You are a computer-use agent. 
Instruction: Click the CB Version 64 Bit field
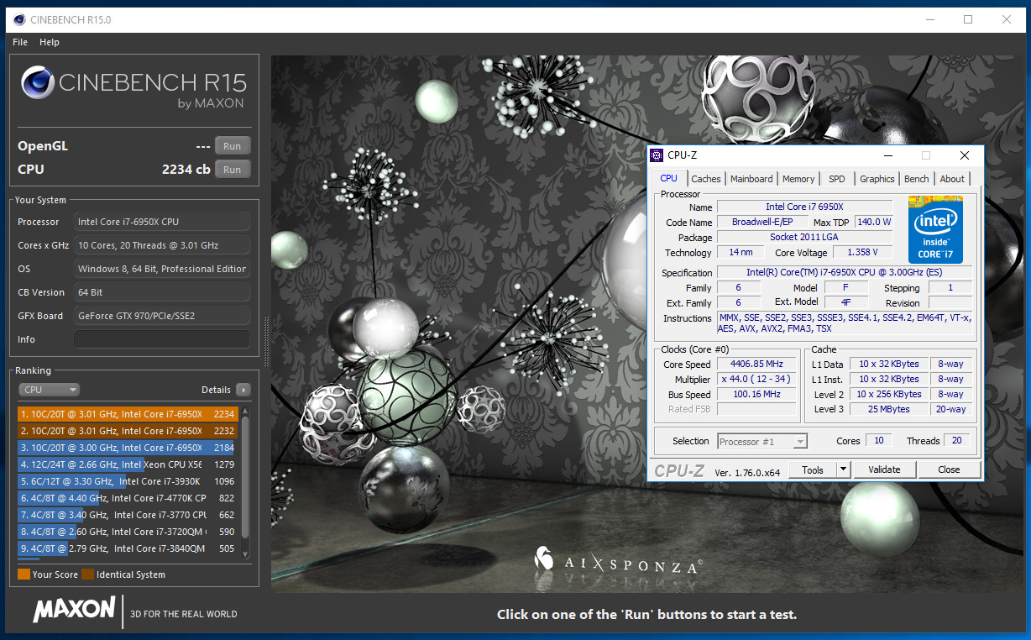[162, 292]
